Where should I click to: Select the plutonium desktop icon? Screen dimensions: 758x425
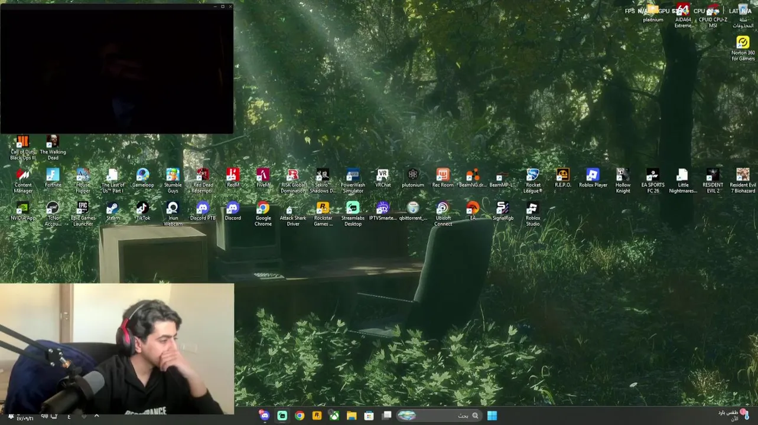click(x=413, y=178)
